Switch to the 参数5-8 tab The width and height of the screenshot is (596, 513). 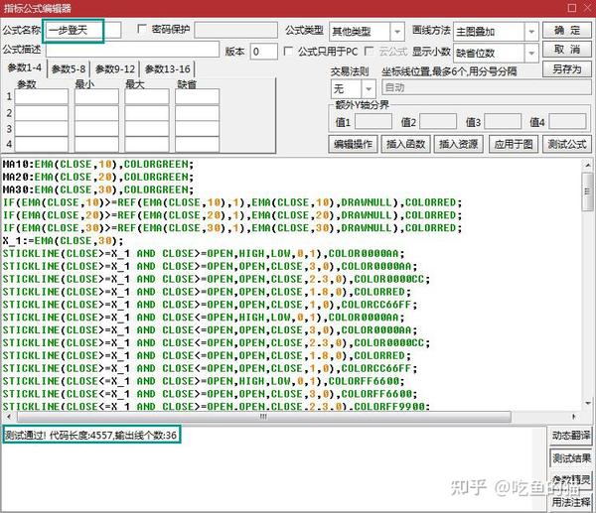(69, 69)
